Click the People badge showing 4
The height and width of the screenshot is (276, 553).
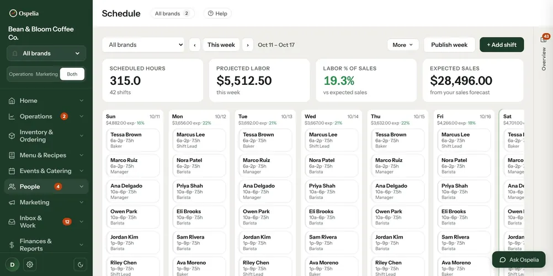(58, 187)
